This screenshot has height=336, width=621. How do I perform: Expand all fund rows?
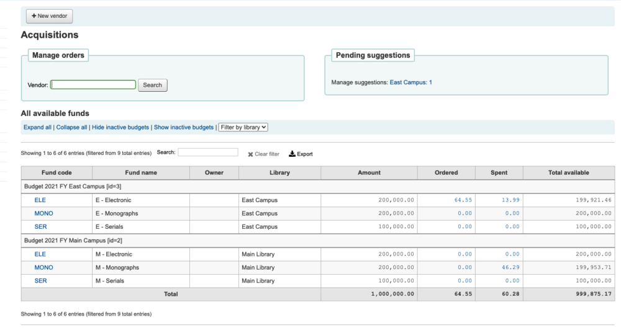click(x=37, y=127)
